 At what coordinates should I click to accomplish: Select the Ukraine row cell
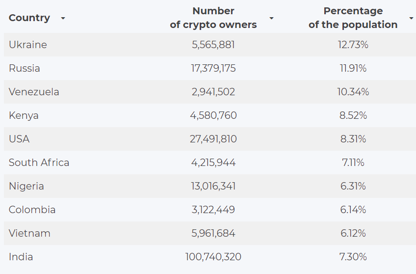point(28,45)
